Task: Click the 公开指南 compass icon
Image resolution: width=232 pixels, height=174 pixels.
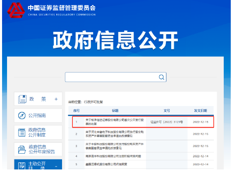Action: click(22, 116)
